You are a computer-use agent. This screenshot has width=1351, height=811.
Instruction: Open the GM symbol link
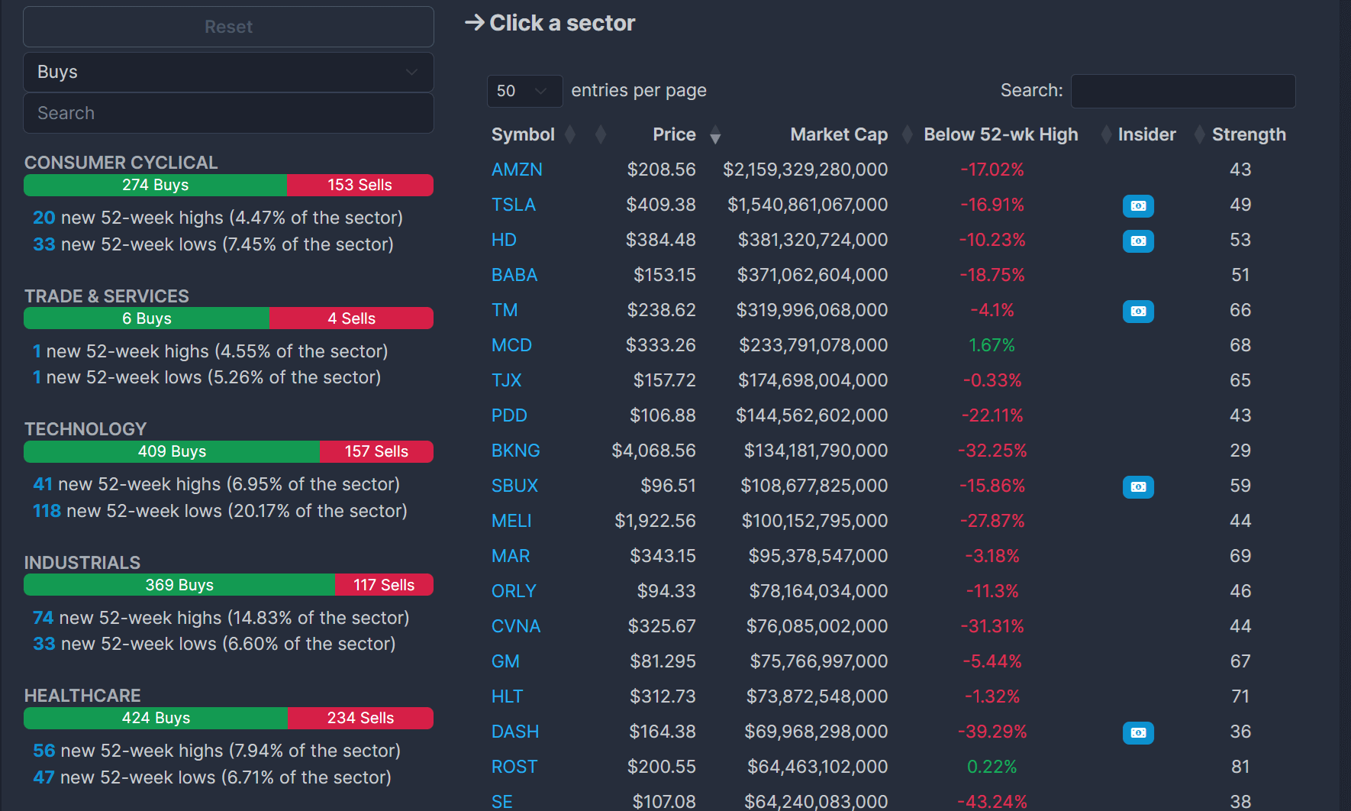505,661
